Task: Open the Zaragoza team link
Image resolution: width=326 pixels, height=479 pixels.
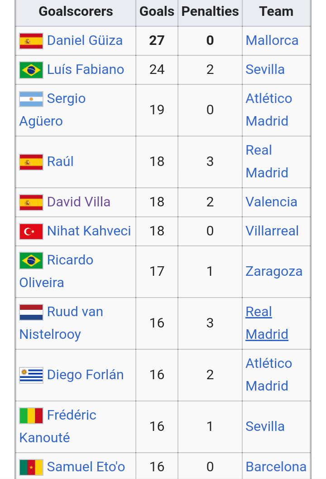Action: tap(274, 271)
